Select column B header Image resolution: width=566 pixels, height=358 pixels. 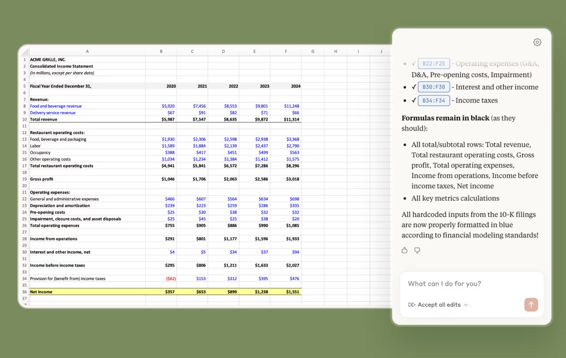click(161, 52)
